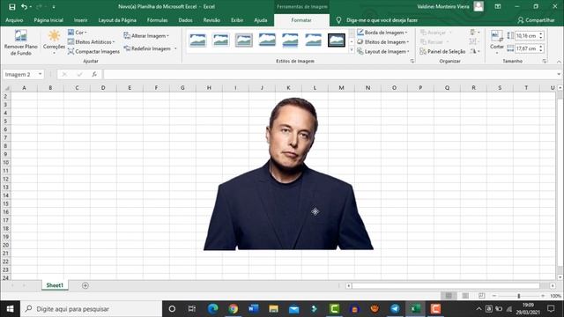This screenshot has height=317, width=564.
Task: Open Alterar Imagem dropdown
Action: [x=146, y=36]
